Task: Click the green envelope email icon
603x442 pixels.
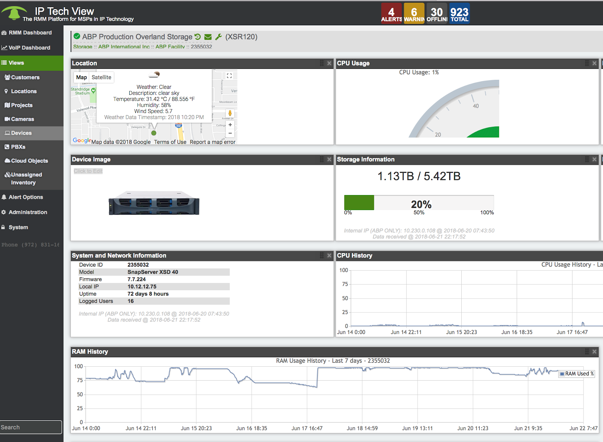Action: click(x=208, y=37)
